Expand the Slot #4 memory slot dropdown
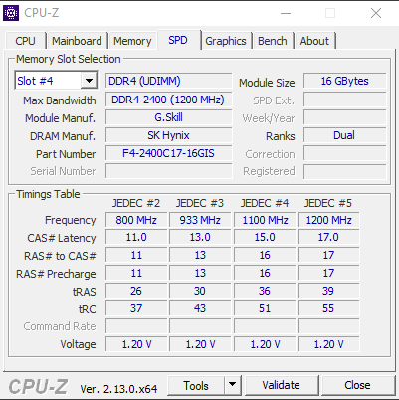The image size is (399, 400). (x=89, y=81)
